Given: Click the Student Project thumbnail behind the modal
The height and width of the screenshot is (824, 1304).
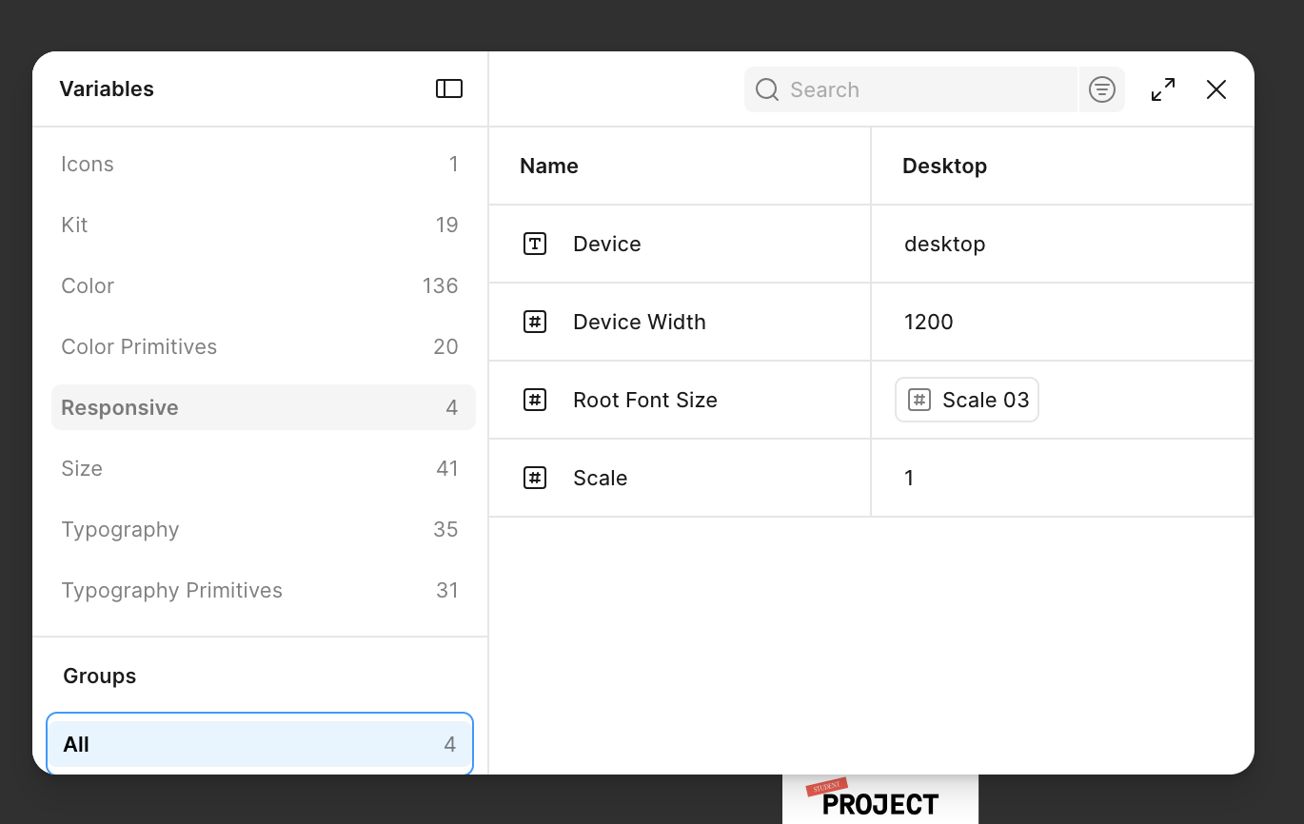Looking at the screenshot, I should (x=880, y=799).
